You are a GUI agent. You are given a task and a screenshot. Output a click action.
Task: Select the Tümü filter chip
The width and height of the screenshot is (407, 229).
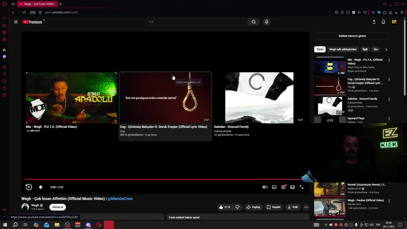pos(320,49)
